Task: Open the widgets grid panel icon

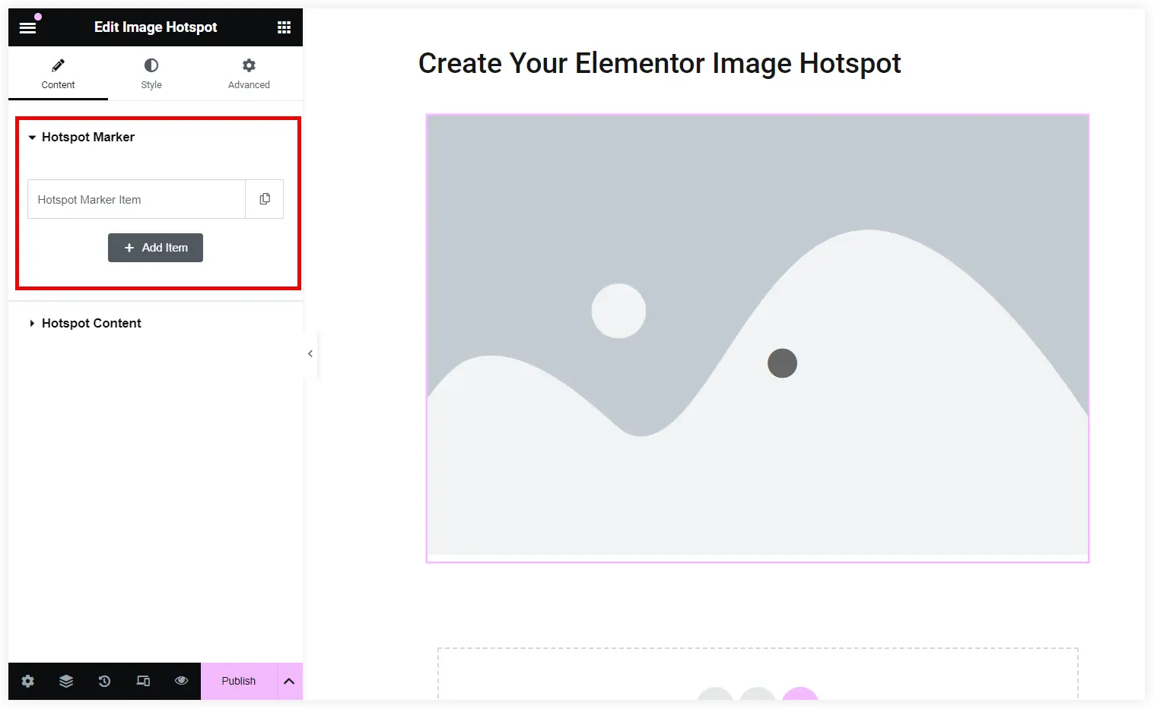Action: pos(284,27)
